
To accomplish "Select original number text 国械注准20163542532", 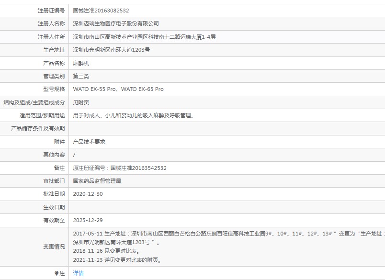I will (x=138, y=168).
